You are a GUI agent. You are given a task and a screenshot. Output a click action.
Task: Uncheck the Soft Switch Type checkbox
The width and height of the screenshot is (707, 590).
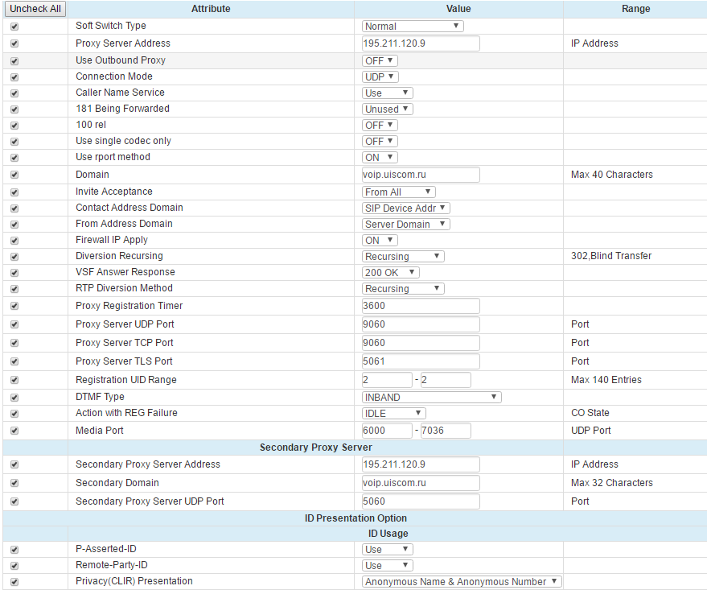pyautogui.click(x=14, y=27)
